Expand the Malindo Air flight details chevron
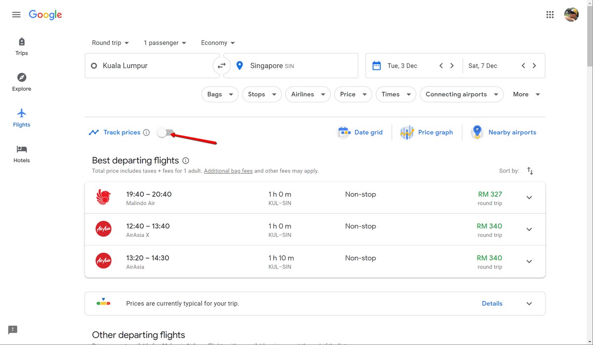Screen dimensions: 593x345 click(529, 197)
